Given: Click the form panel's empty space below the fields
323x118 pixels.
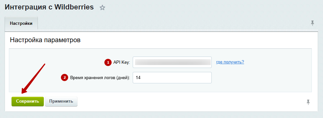Looking at the screenshot, I should click(x=160, y=88).
